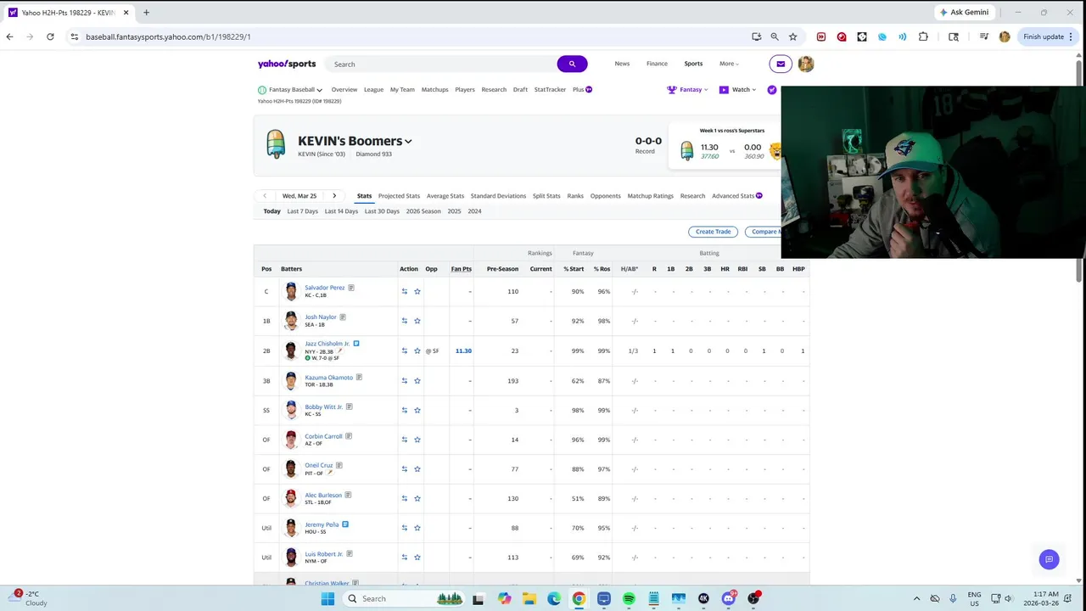Image resolution: width=1086 pixels, height=611 pixels.
Task: Click the trade icon for Bobby Witt Jr.
Action: tap(405, 410)
